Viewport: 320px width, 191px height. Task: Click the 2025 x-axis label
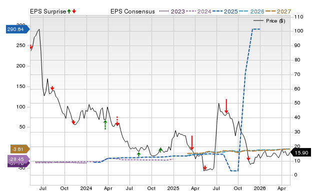(173, 188)
